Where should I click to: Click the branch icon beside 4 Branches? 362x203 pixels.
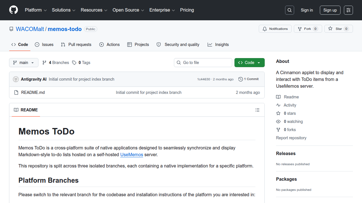click(x=44, y=63)
